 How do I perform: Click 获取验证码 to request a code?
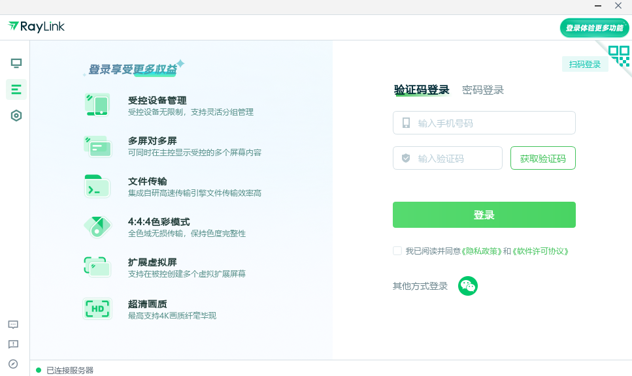543,158
